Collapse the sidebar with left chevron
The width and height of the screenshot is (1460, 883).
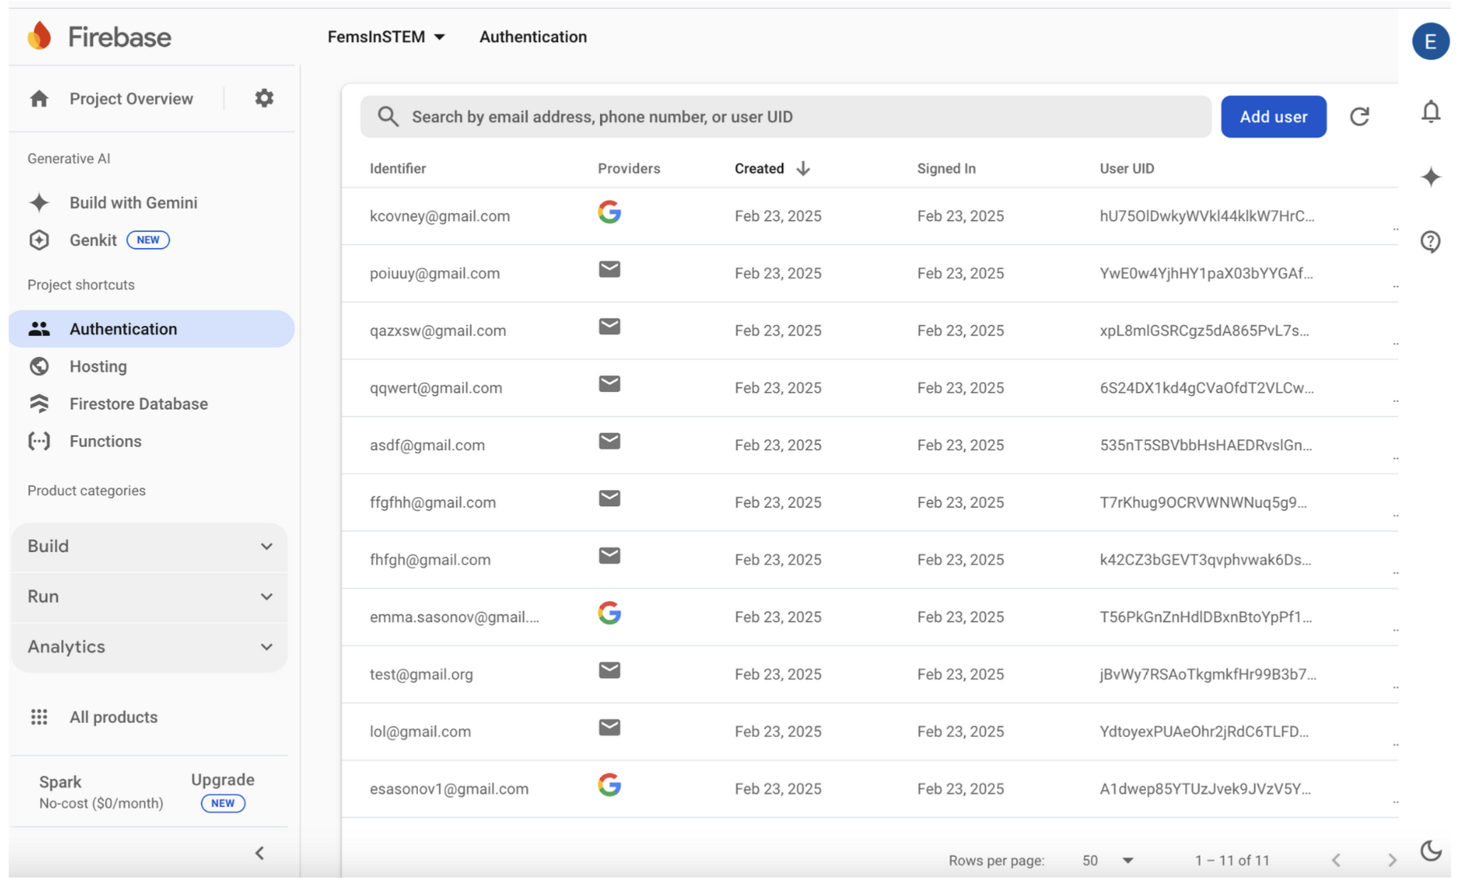[259, 852]
